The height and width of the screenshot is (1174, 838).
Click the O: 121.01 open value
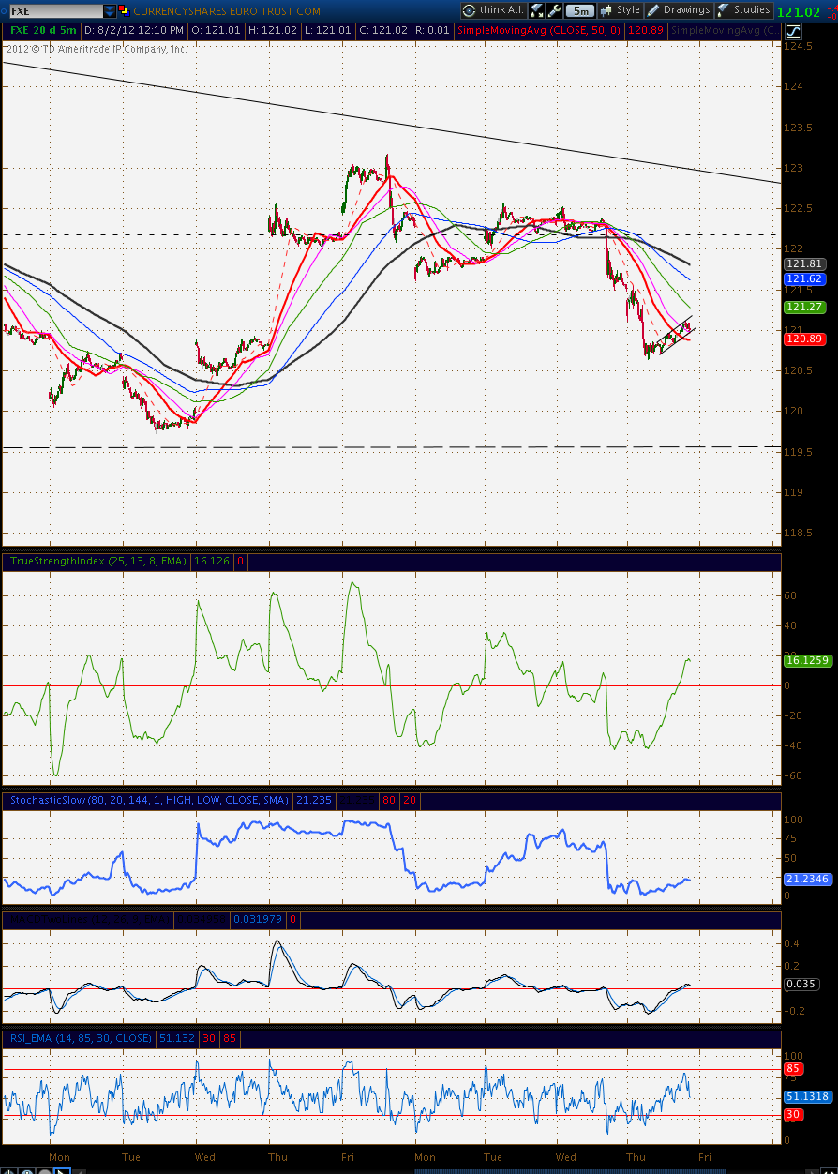point(217,31)
